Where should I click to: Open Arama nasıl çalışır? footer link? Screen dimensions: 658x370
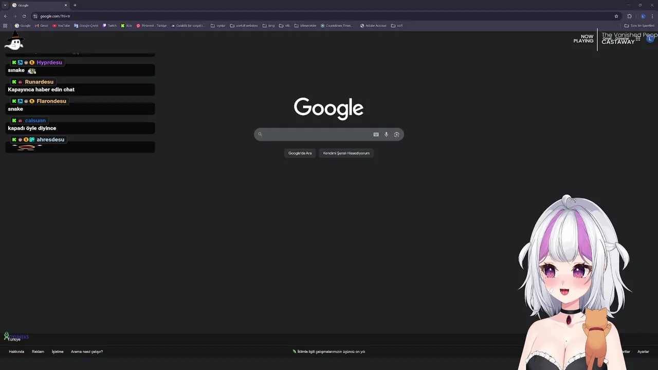click(87, 351)
